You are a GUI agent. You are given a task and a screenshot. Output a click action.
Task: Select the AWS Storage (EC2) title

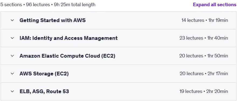point(44,74)
